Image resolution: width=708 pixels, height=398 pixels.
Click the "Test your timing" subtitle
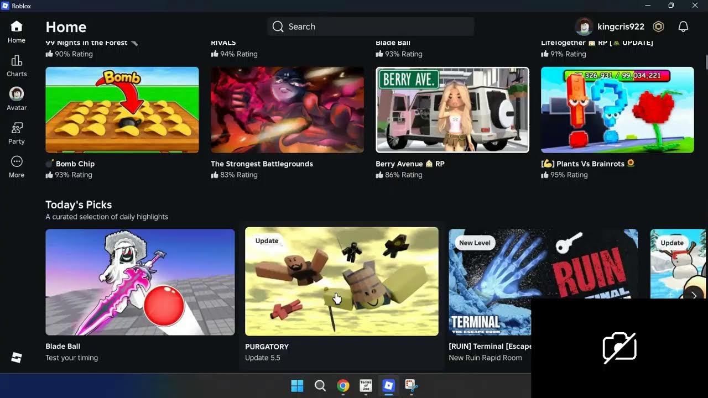coord(71,358)
